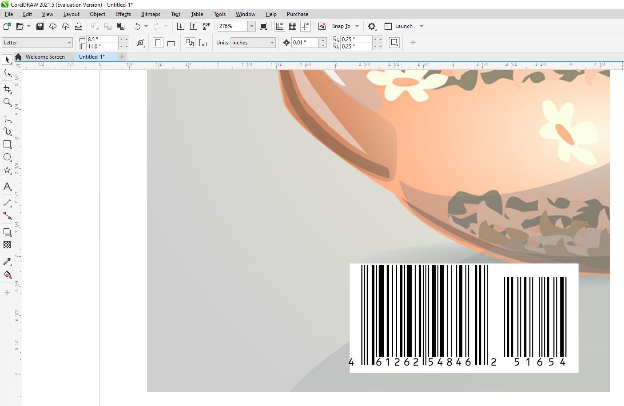Screen dimensions: 624x406
Task: Click the Full-screen preview icon
Action: [x=263, y=26]
